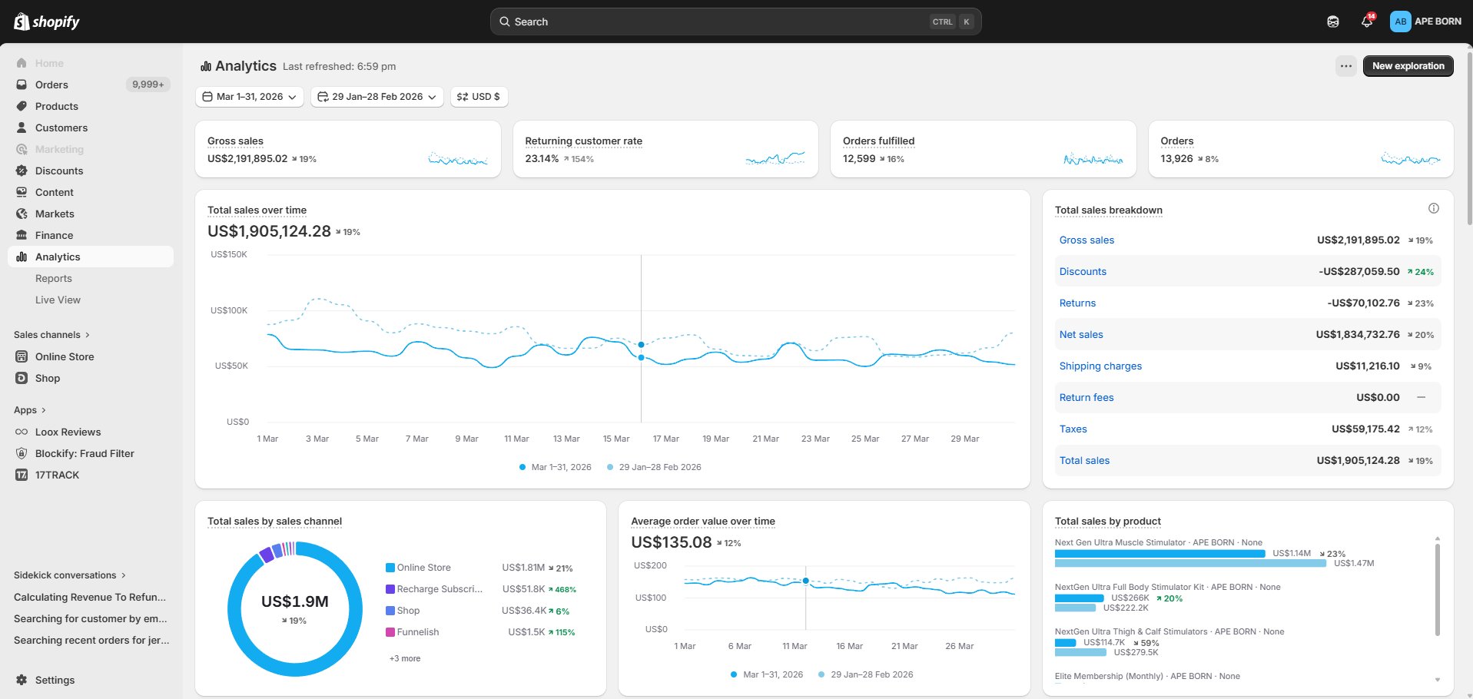Screen dimensions: 1473x699
Task: Click the Orders inbox icon
Action: (x=22, y=84)
